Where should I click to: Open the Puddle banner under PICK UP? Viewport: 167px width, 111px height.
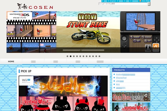63,86
